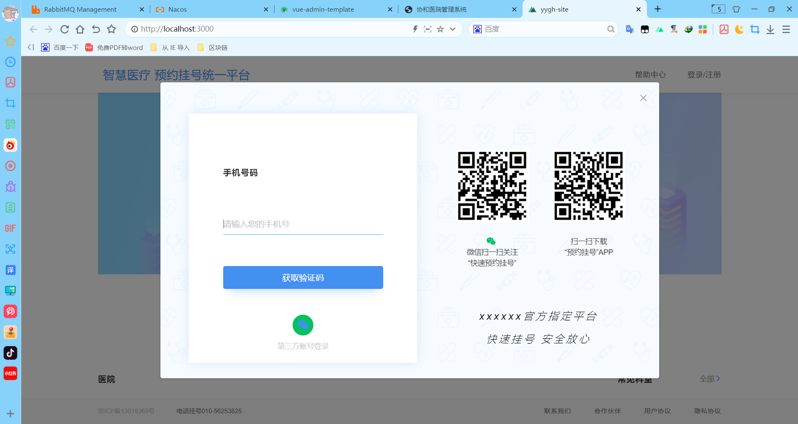
Task: Select the QR code tool in the sidebar
Action: coord(10,124)
